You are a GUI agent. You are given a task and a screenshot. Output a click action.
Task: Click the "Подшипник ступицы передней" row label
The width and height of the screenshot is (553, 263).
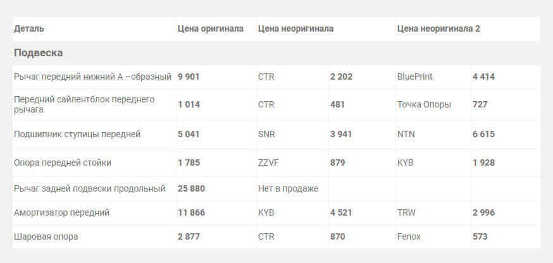(77, 134)
